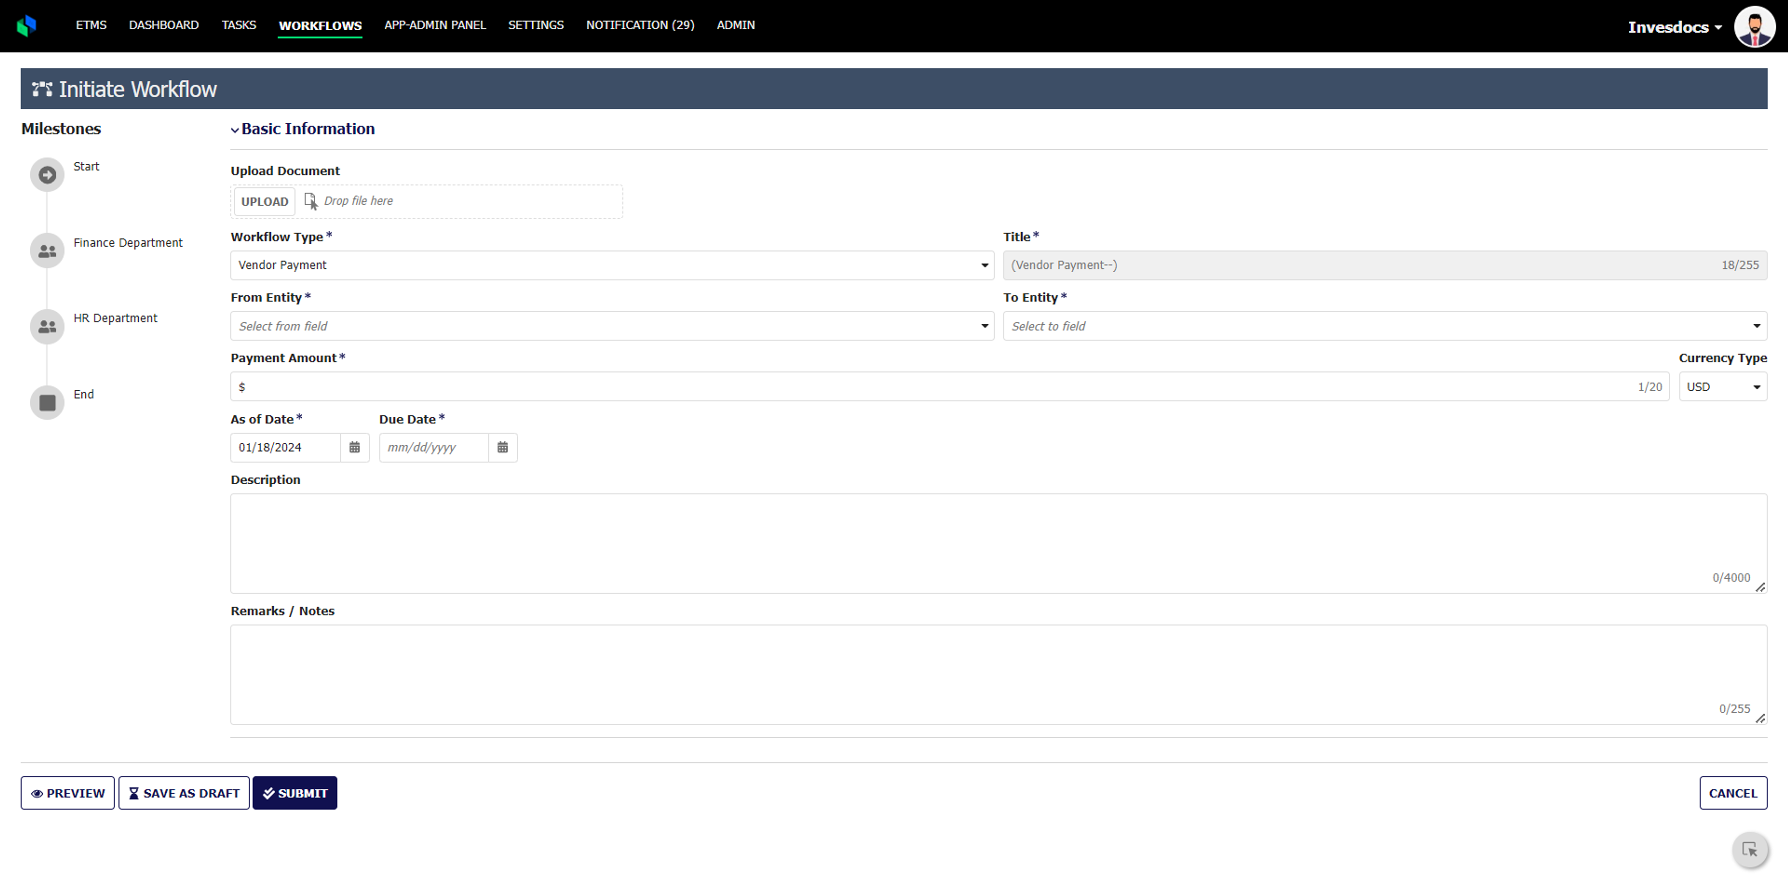Click the Finance Department label
The image size is (1788, 882).
click(x=128, y=243)
